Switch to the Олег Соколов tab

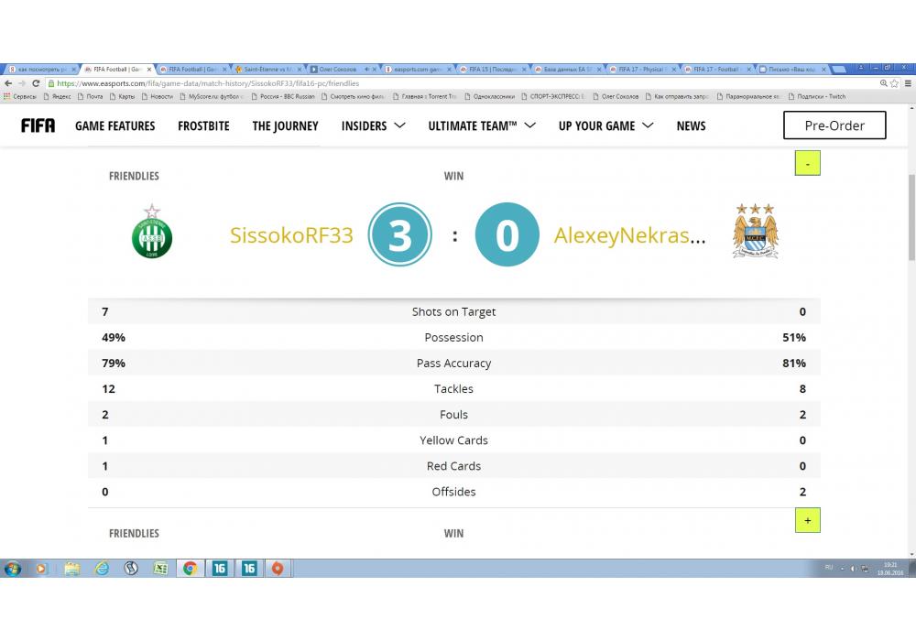343,69
